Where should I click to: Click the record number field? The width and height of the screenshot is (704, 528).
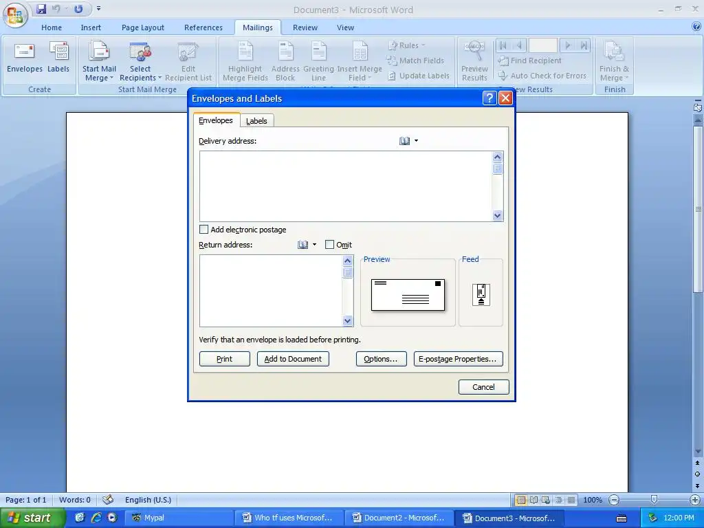coord(543,45)
